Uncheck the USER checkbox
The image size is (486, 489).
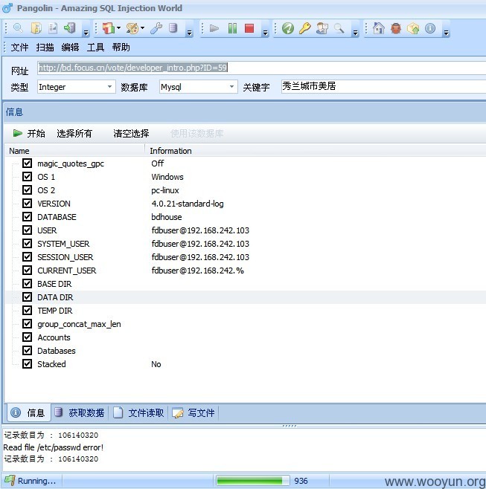click(x=28, y=230)
